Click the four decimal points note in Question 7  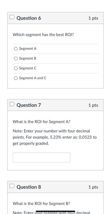(55, 137)
